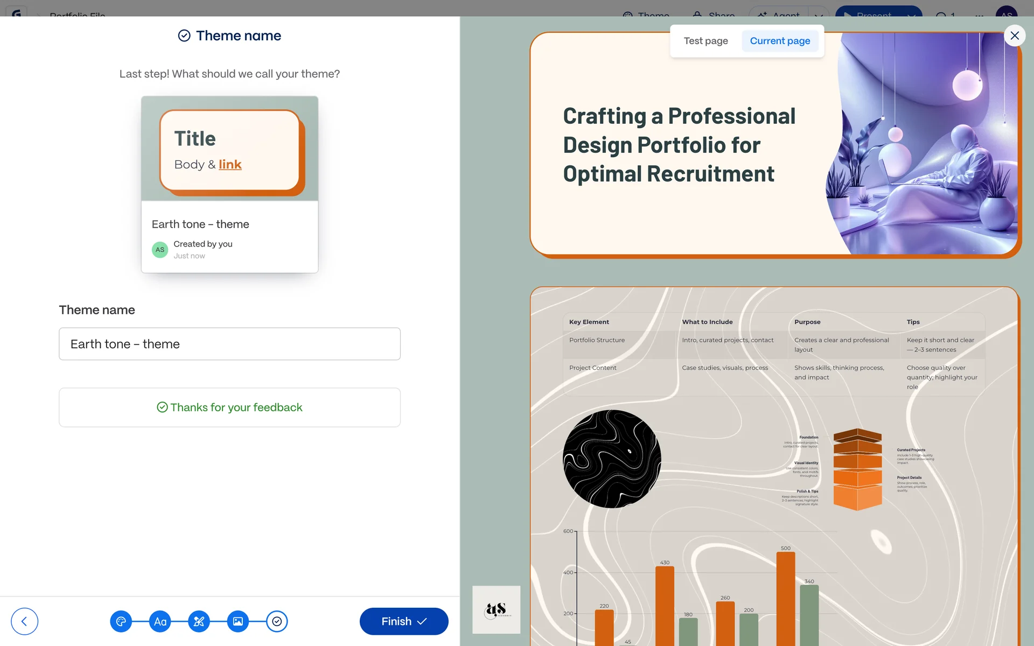Screen dimensions: 1034x646
Task: Close the theme preview with X
Action: click(1015, 36)
